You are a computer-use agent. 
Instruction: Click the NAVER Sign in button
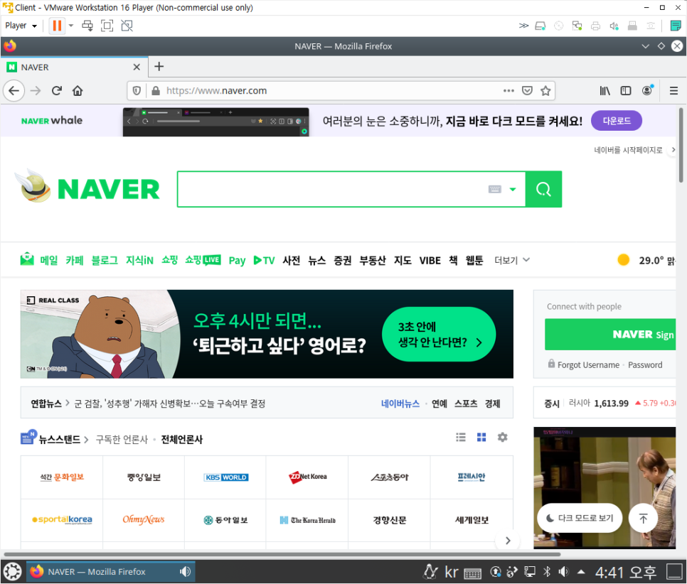point(610,335)
